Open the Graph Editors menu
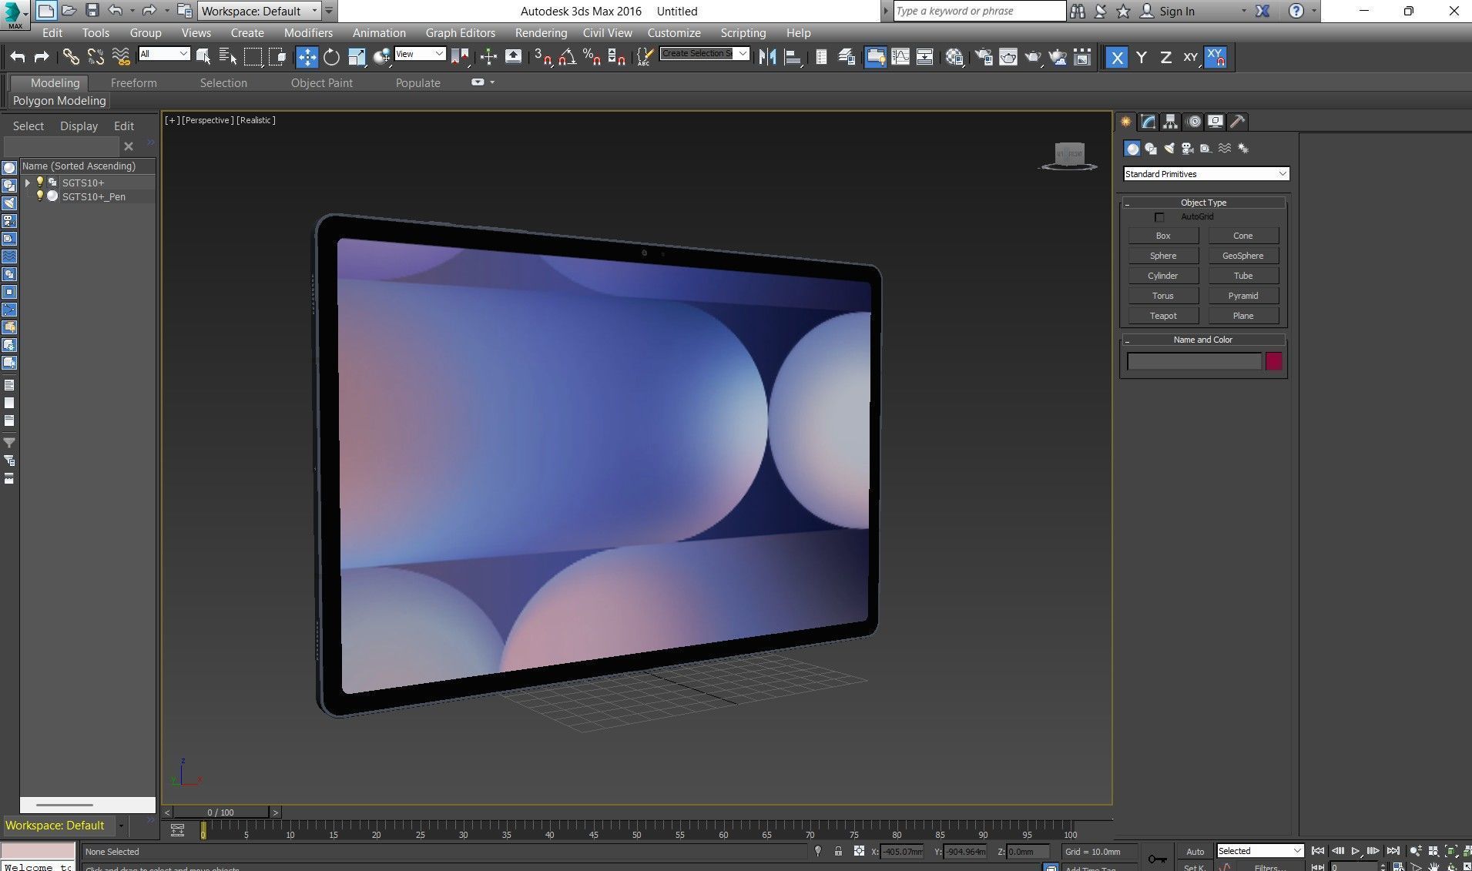The height and width of the screenshot is (871, 1472). [461, 33]
